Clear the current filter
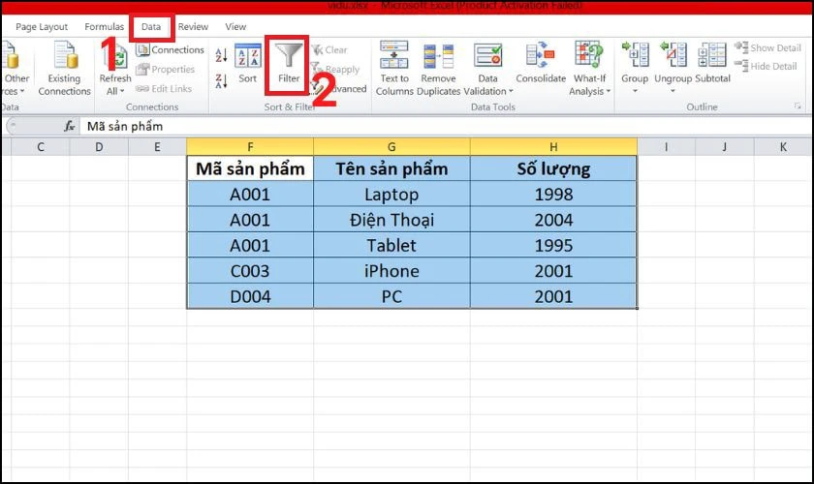The width and height of the screenshot is (814, 484). pyautogui.click(x=329, y=49)
